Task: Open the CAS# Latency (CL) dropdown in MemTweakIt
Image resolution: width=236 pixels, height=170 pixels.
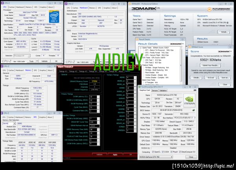Action: [98, 97]
